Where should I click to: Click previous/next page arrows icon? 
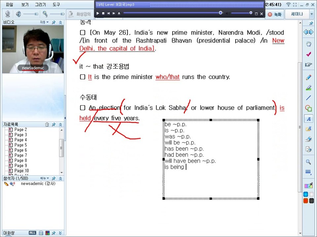pyautogui.click(x=308, y=32)
